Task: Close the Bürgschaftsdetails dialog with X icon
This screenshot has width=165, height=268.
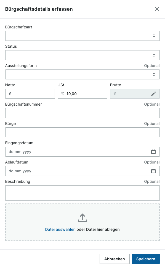Action: [157, 9]
